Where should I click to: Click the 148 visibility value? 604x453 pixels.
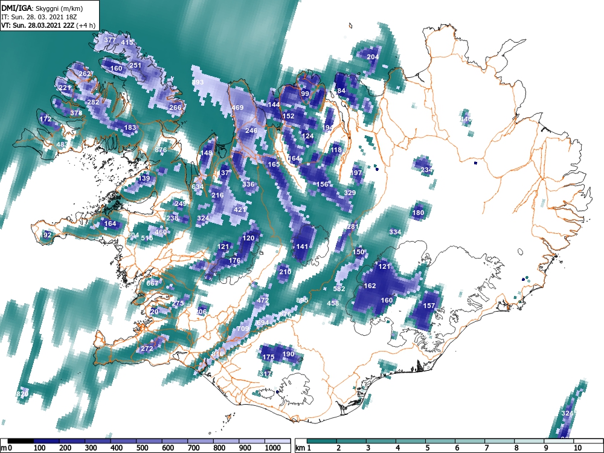click(207, 153)
